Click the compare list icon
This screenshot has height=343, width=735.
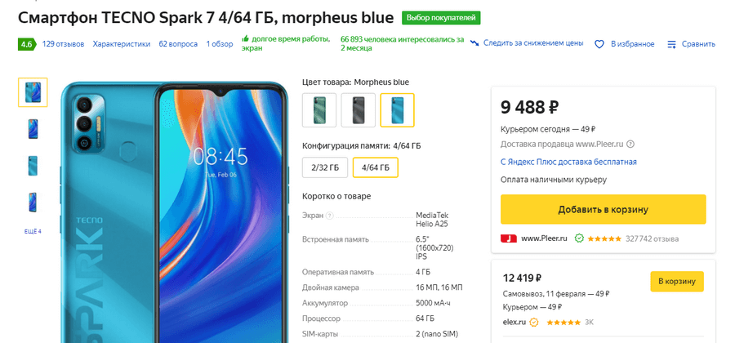tap(671, 44)
